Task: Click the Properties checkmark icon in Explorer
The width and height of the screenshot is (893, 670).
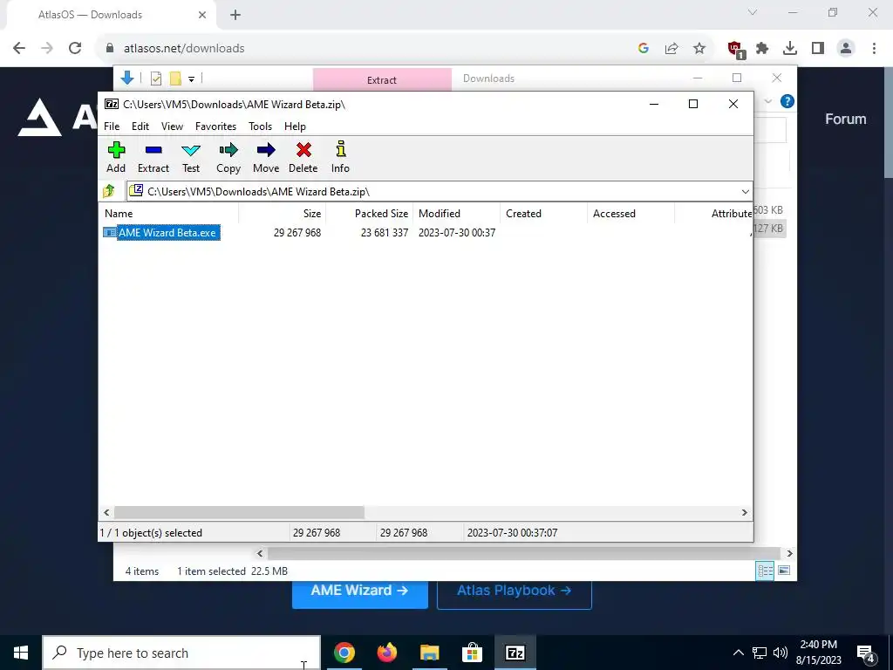Action: [156, 79]
